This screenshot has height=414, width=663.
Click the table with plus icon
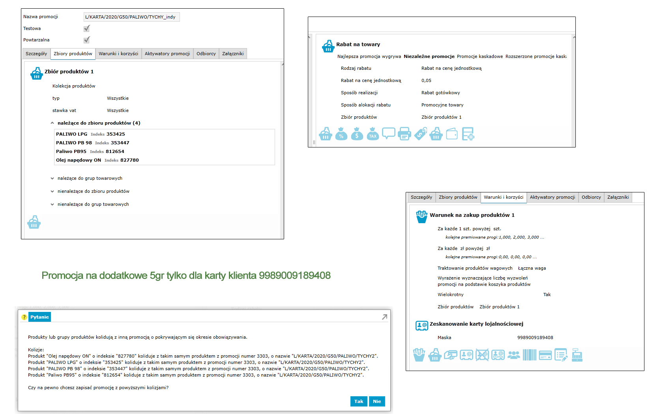coord(468,134)
